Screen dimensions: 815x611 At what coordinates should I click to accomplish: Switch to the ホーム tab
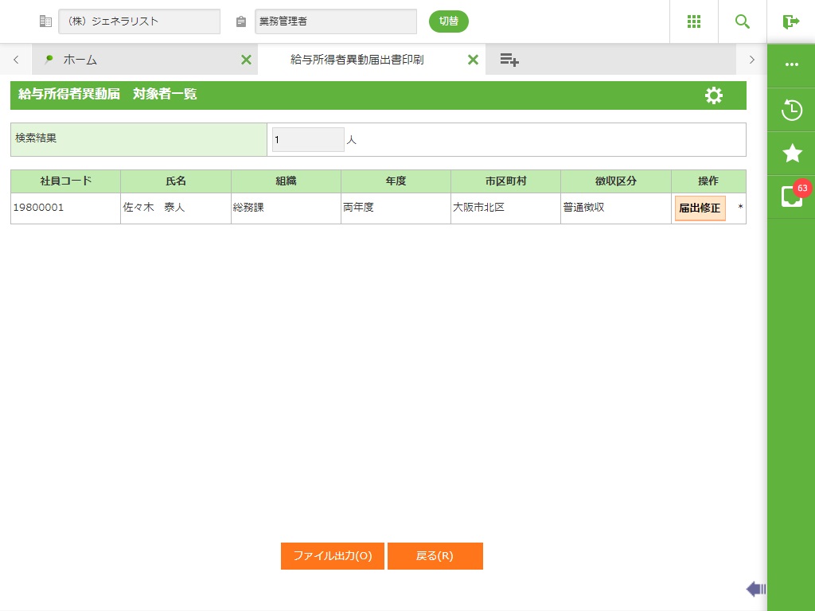(80, 60)
